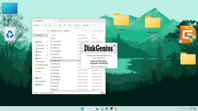Open Videos in the navigation pane
Viewport: 198px width, 111px height.
point(40,58)
